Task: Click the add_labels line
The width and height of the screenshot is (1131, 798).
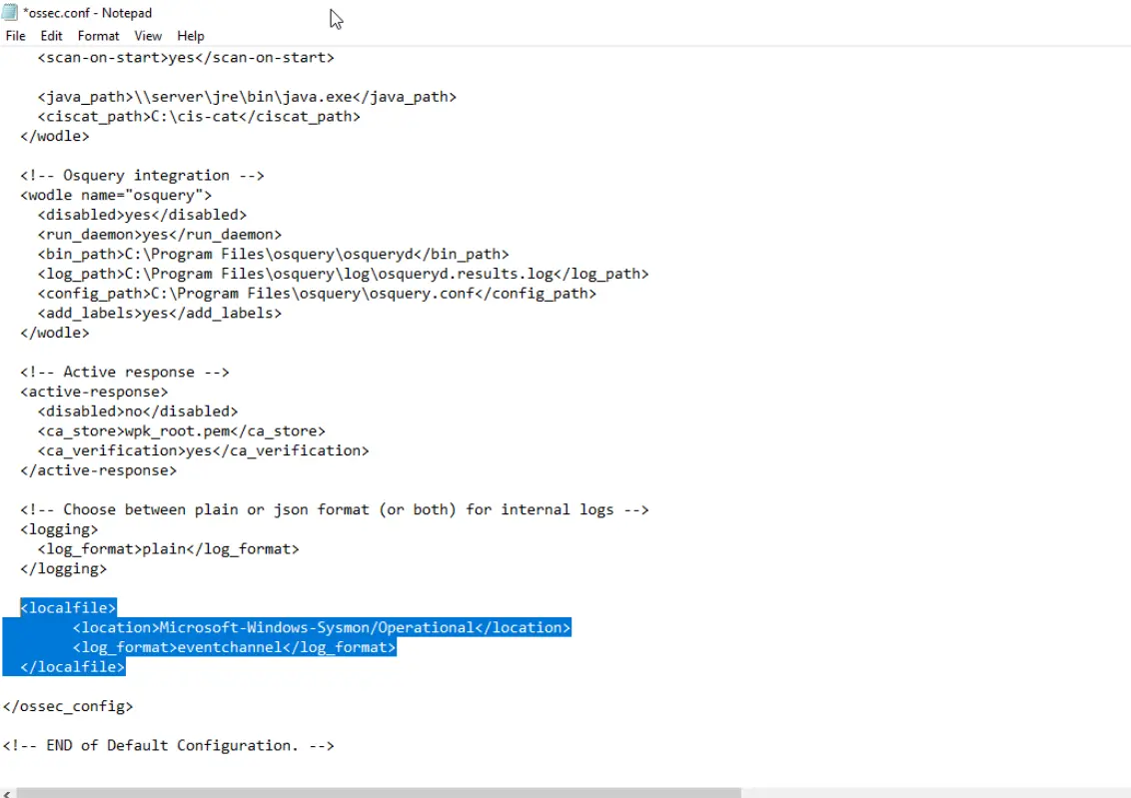Action: (160, 313)
